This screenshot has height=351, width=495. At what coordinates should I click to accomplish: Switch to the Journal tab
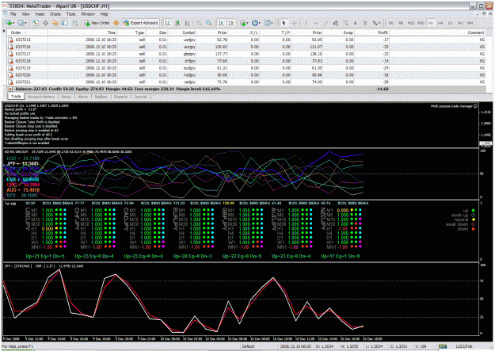click(140, 97)
